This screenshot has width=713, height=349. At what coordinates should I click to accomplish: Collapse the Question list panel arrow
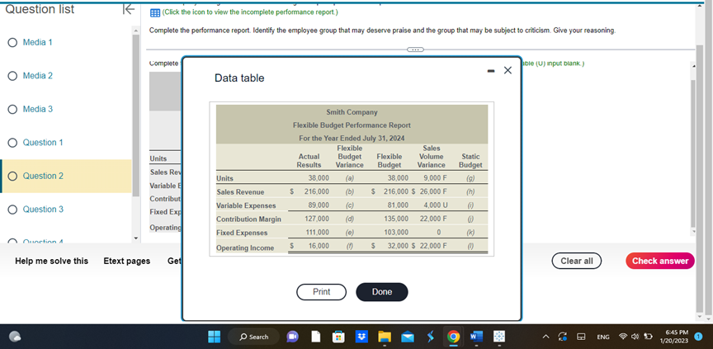point(129,10)
